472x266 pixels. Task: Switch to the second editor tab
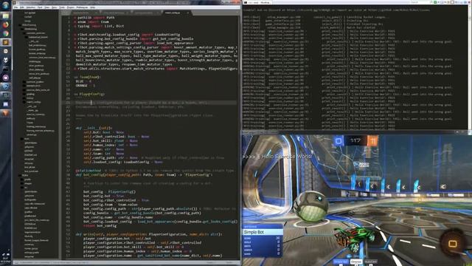(116, 13)
